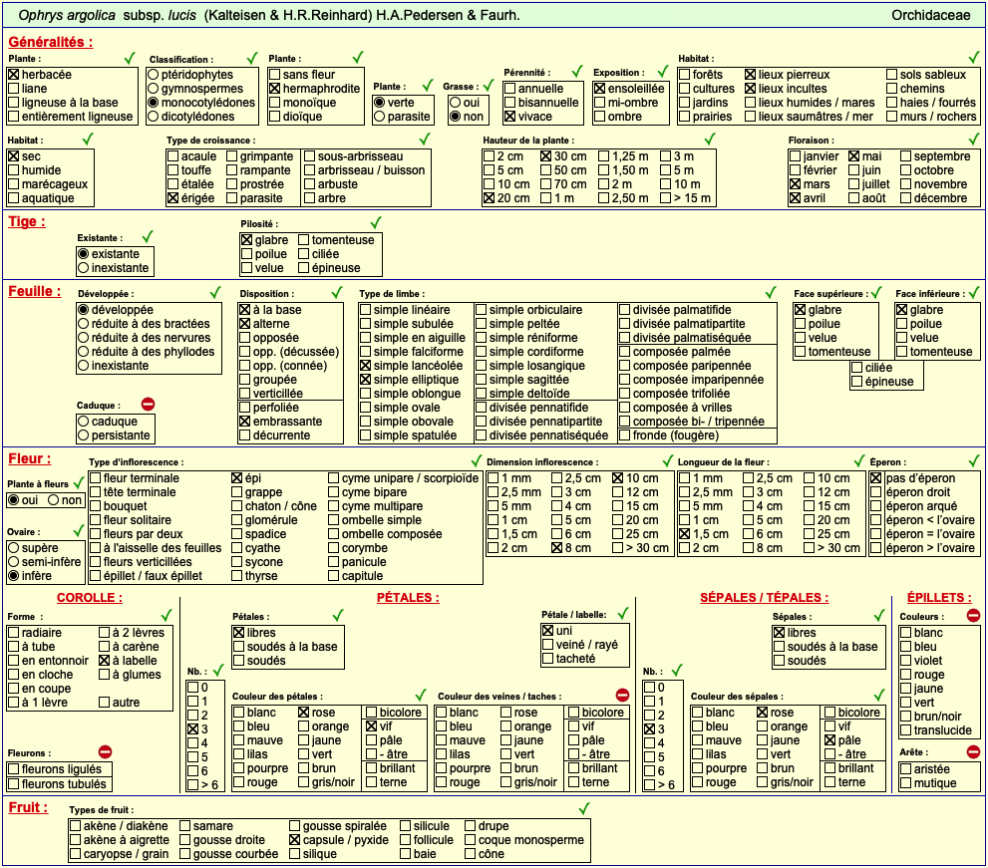Click the Feuille section heading

(35, 292)
